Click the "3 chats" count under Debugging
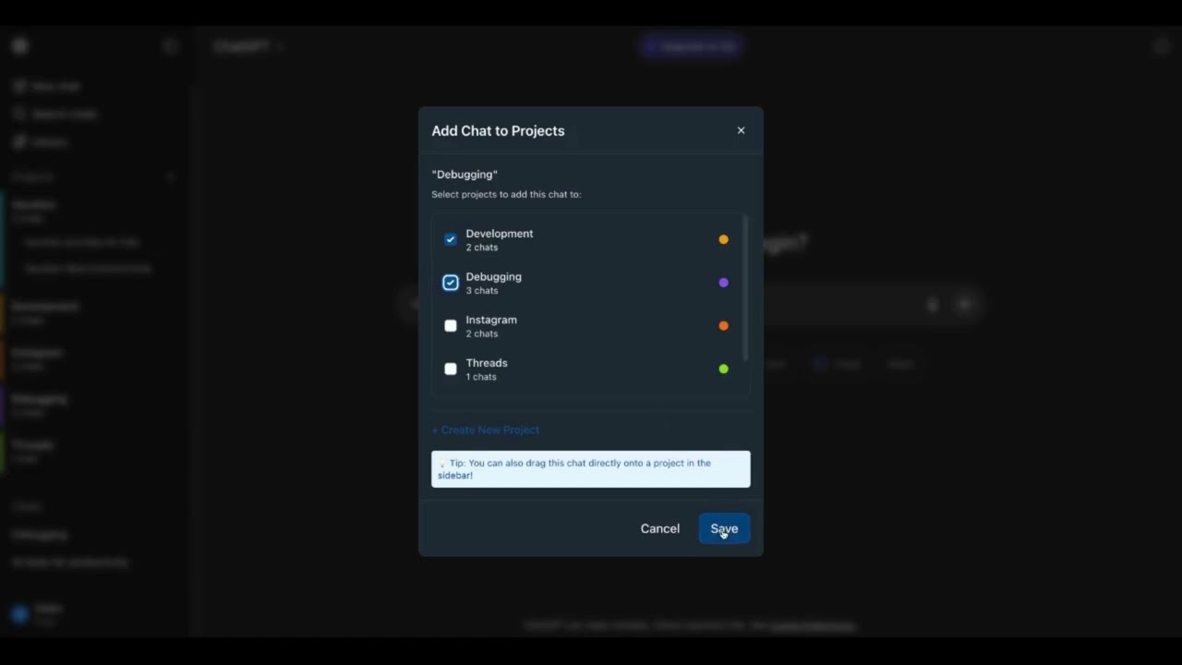1182x665 pixels. (x=482, y=291)
